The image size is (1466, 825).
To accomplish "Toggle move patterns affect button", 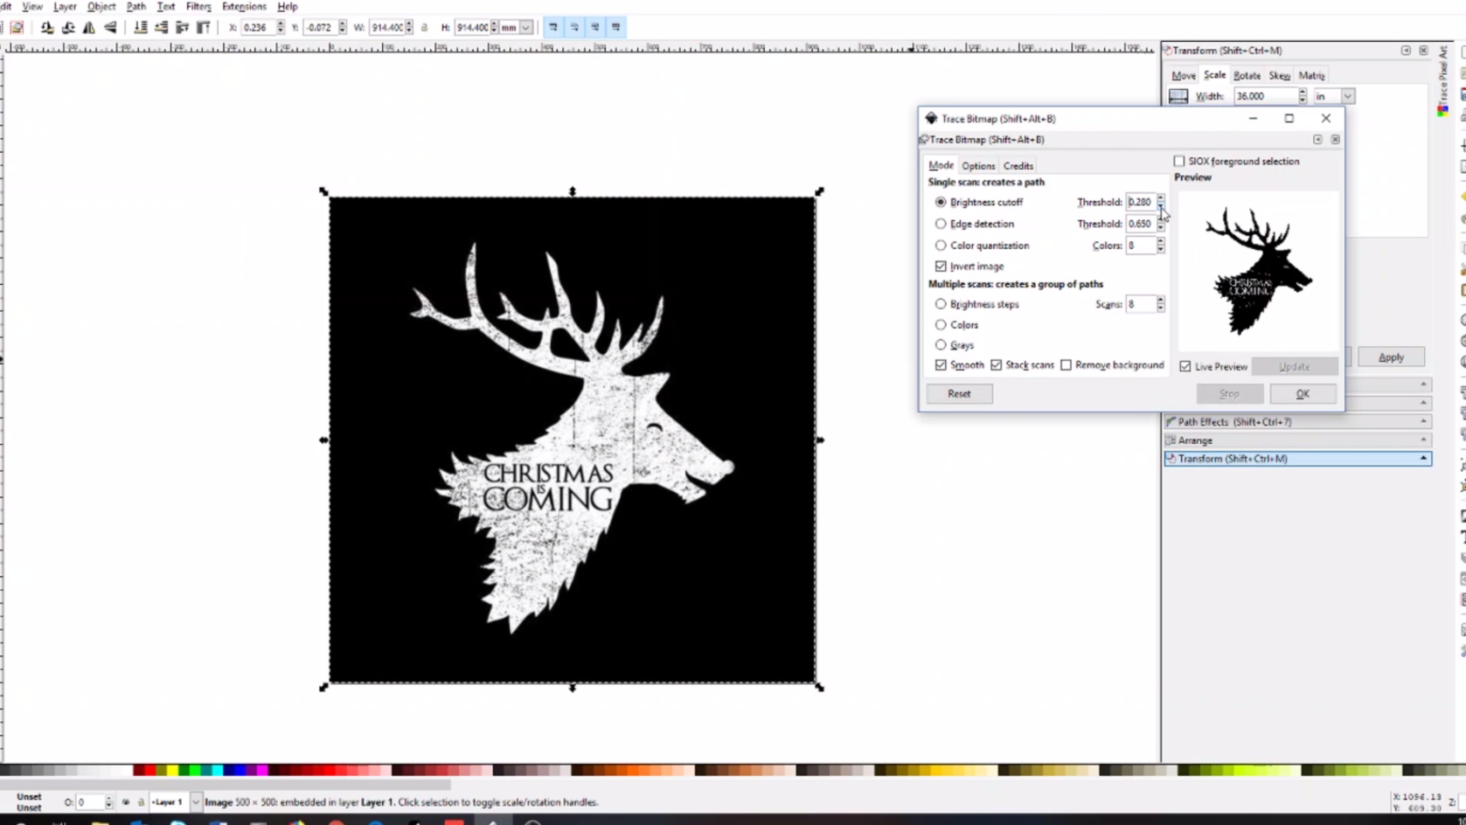I will (616, 27).
